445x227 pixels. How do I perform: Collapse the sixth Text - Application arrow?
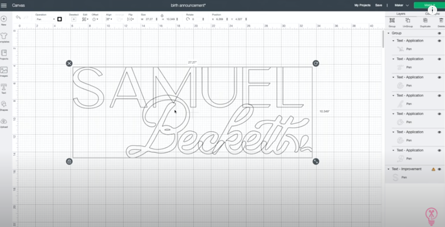click(393, 132)
